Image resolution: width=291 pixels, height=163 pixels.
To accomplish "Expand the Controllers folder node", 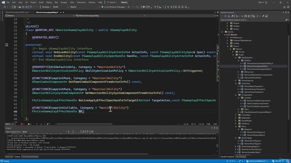I will [x=236, y=115].
